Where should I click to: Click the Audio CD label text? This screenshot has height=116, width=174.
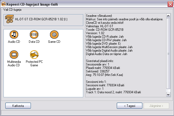coord(14,42)
